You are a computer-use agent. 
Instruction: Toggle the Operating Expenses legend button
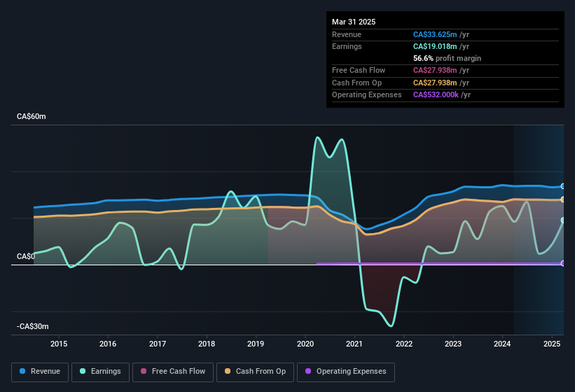tap(346, 372)
